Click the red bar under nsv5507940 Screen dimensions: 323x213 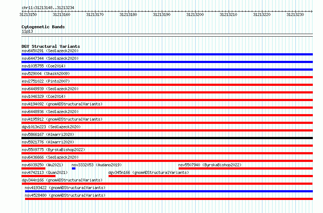pyautogui.click(x=246, y=168)
